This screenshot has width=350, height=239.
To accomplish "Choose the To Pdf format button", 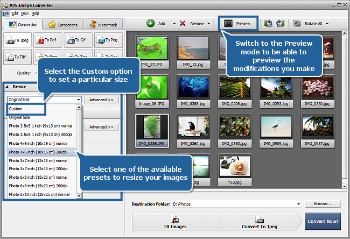I will [48, 40].
